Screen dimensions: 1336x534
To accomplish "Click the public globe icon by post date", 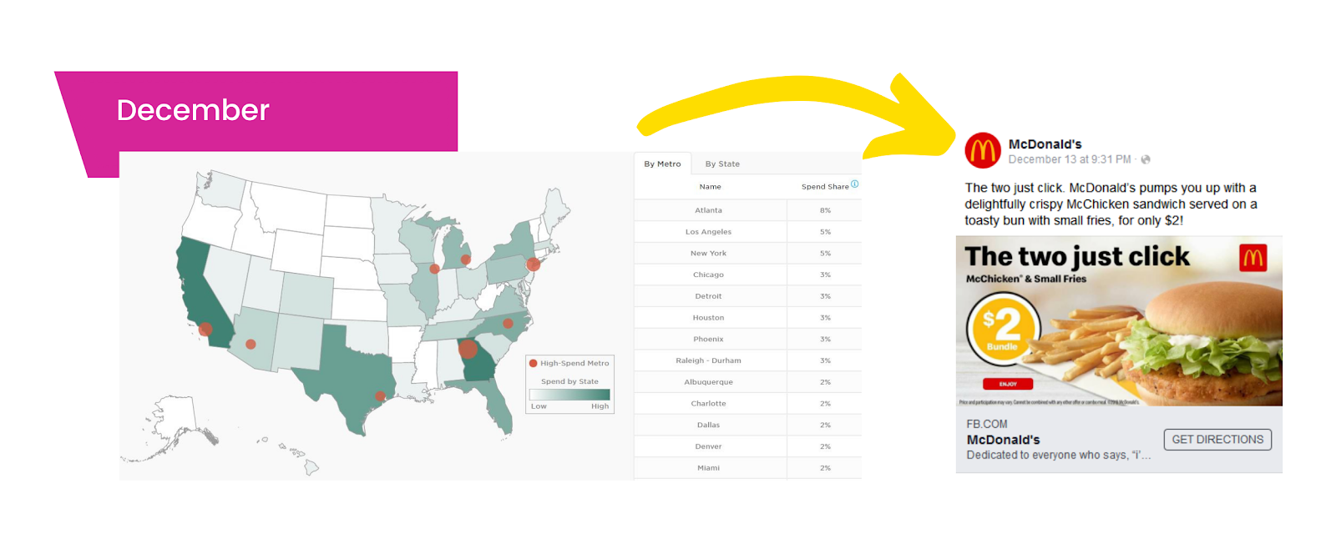I will [x=1146, y=159].
